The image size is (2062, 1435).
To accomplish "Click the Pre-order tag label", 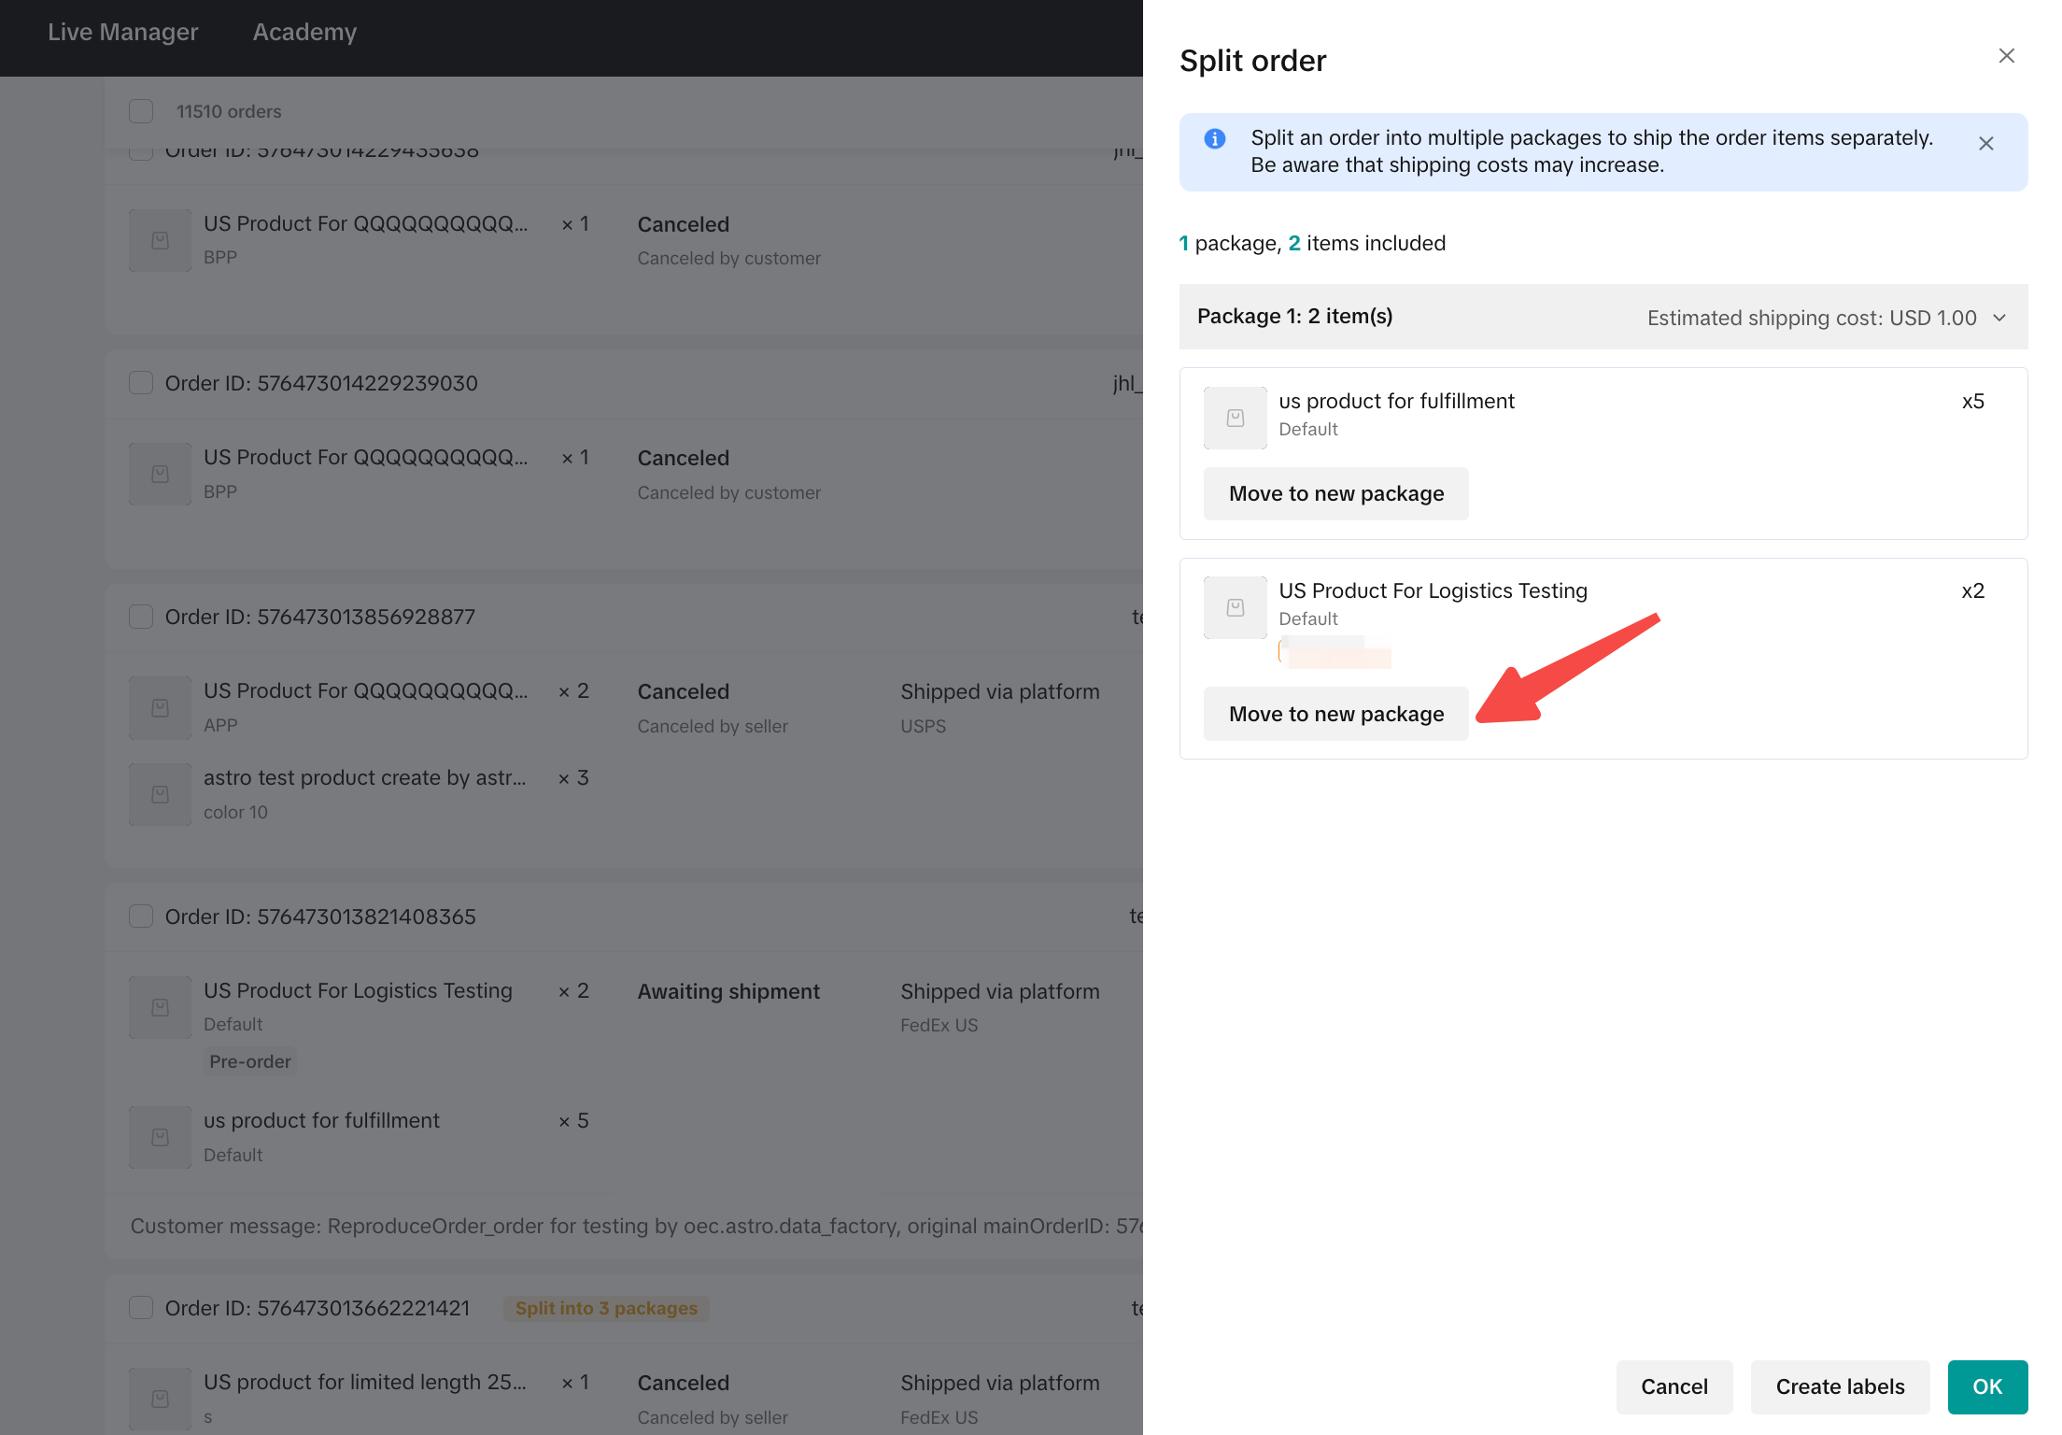I will coord(249,1061).
